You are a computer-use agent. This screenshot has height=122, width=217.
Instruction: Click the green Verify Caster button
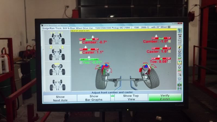165,97
